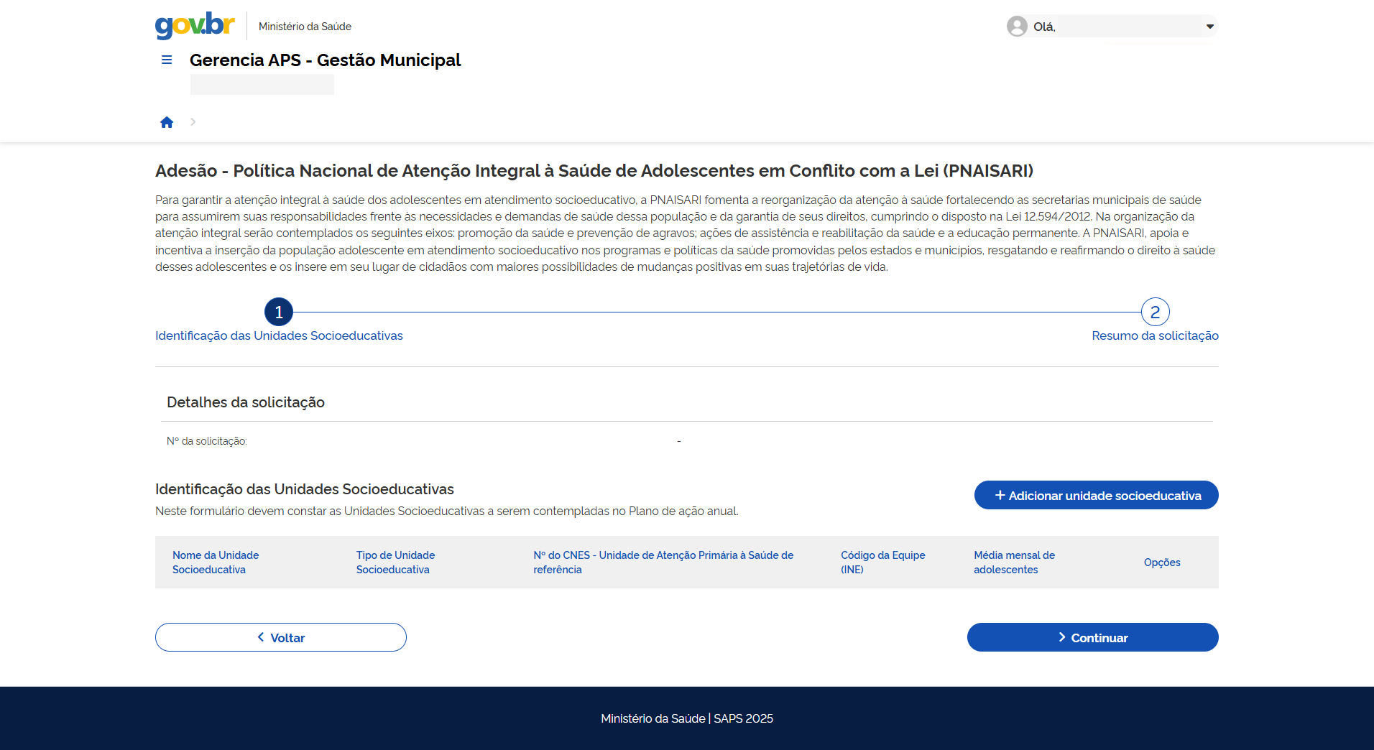Click Adicionar unidade socioeducativa button
Image resolution: width=1374 pixels, height=750 pixels.
coord(1096,495)
